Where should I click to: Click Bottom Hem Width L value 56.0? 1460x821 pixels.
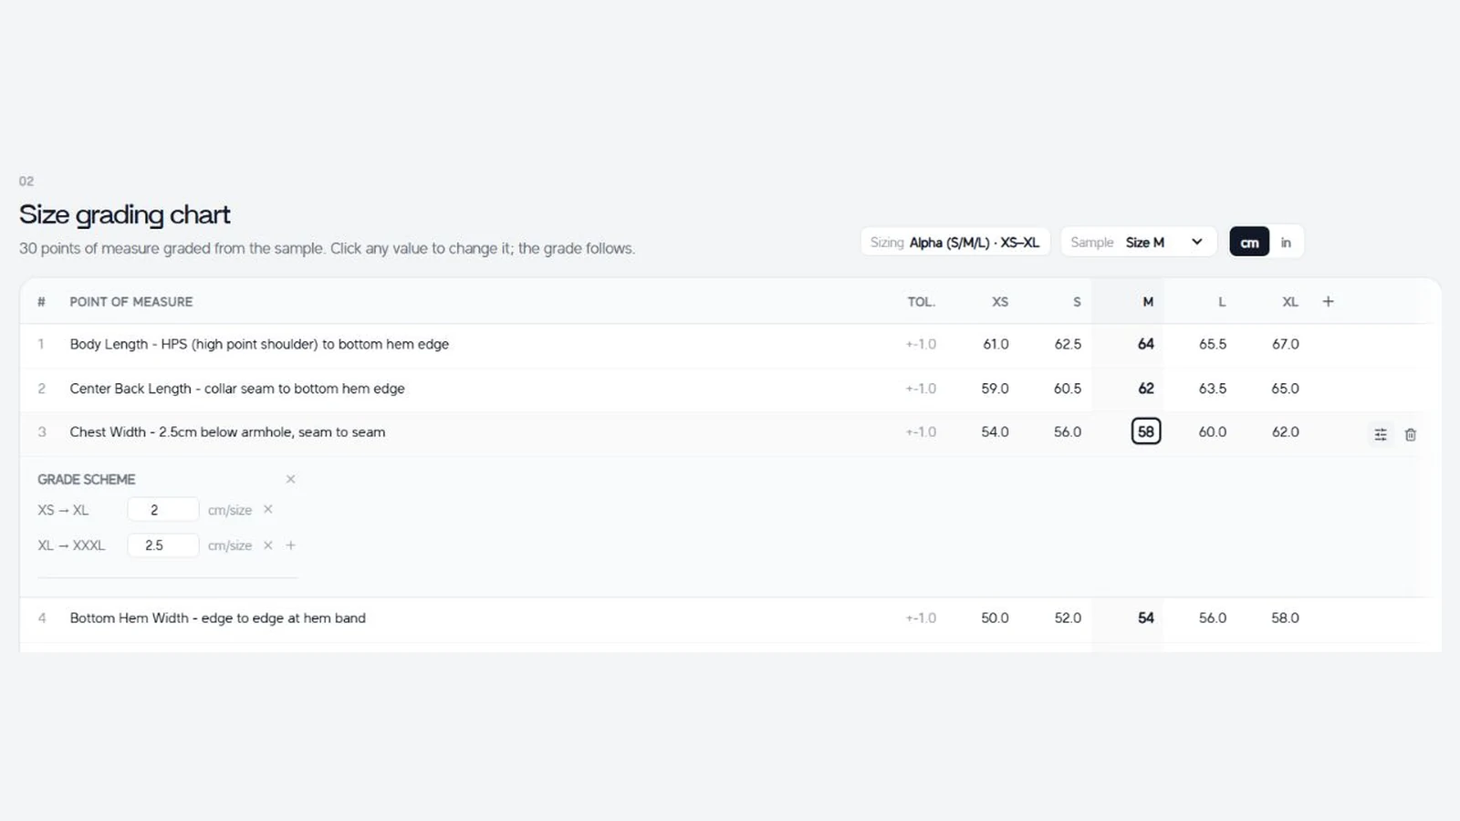[1213, 618]
